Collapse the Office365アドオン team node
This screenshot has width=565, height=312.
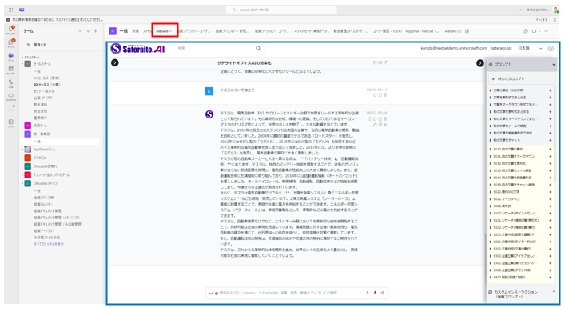tap(22, 183)
